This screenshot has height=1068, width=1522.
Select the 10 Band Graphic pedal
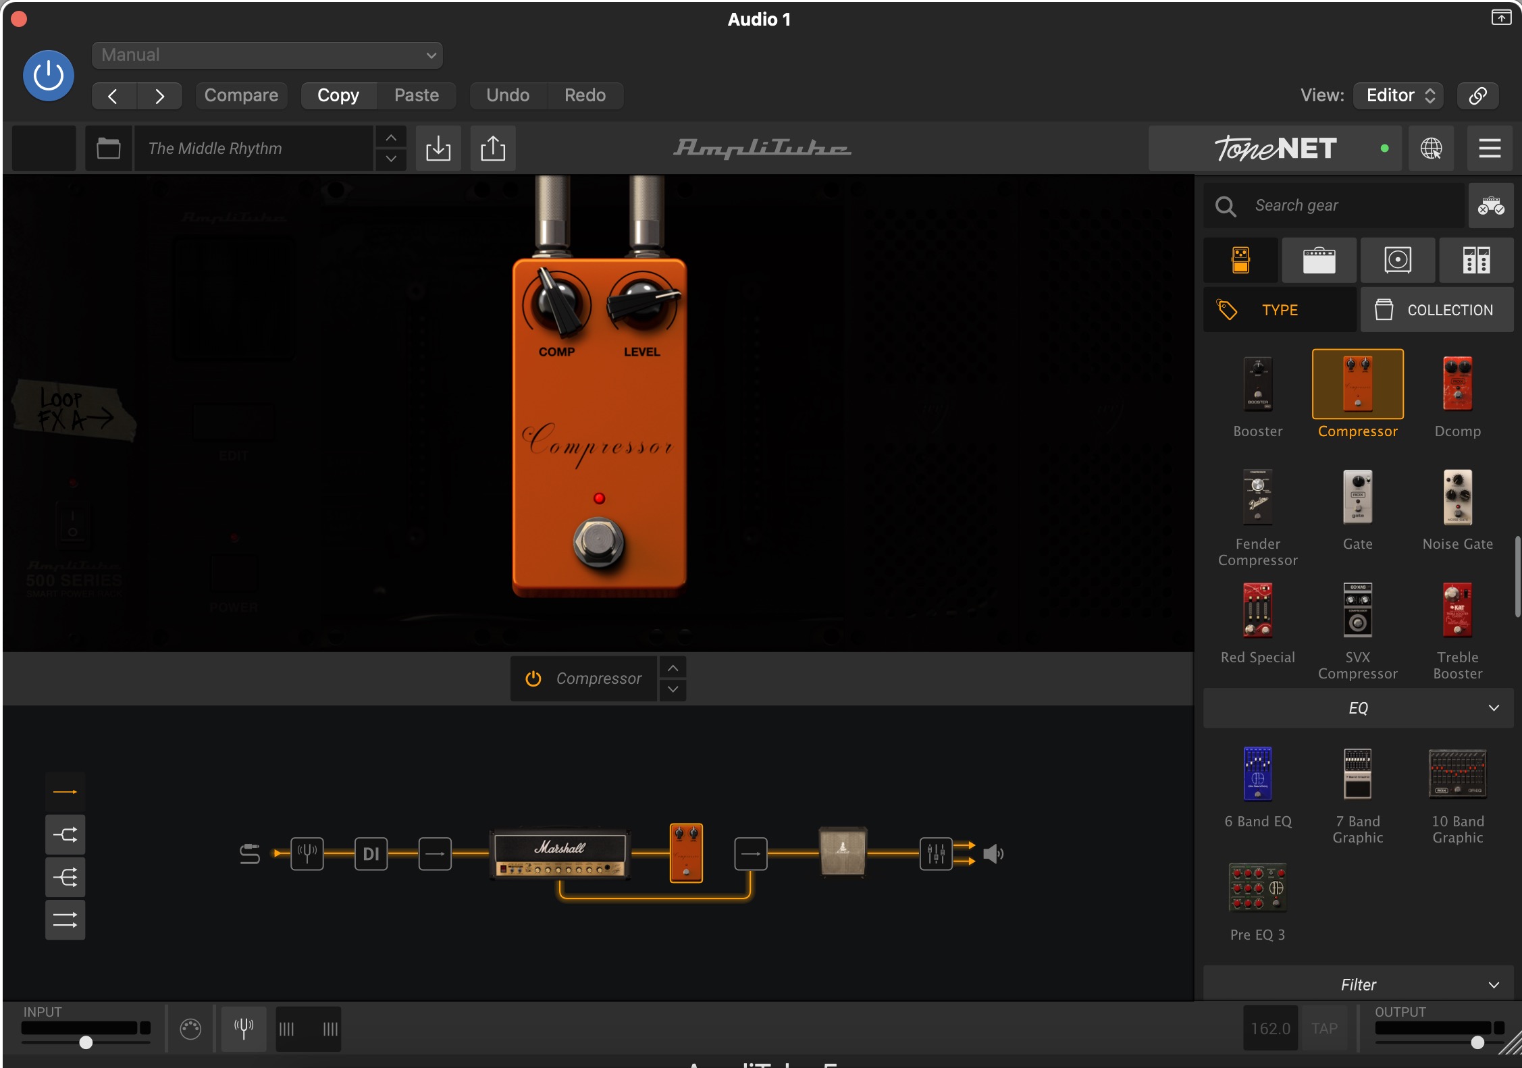[1457, 774]
